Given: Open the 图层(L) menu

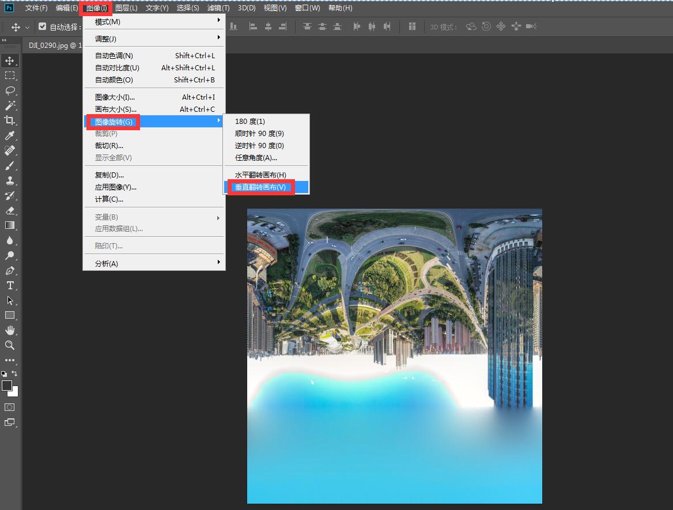Looking at the screenshot, I should [x=126, y=7].
